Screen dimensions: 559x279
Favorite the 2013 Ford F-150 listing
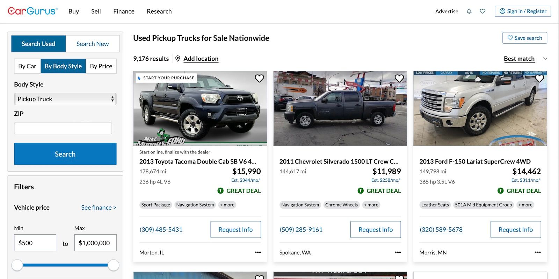[x=539, y=78]
